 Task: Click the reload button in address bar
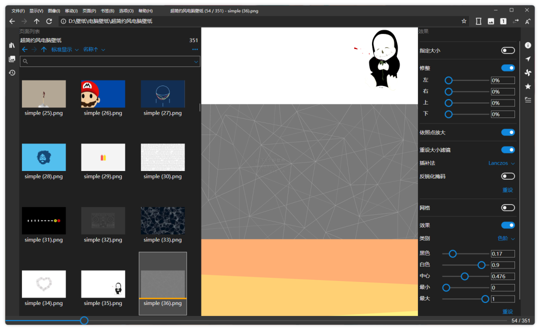49,21
